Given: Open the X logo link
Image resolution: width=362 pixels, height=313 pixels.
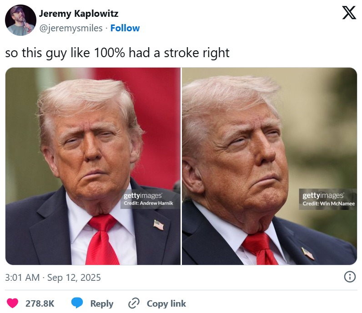Looking at the screenshot, I should point(349,13).
